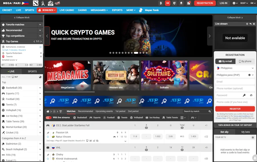The image size is (257, 162).
Task: Open the BONUSES menu
Action: click(47, 10)
